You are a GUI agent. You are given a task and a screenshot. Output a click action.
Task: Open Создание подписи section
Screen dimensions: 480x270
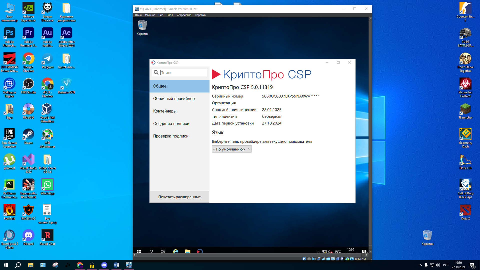[x=179, y=123]
